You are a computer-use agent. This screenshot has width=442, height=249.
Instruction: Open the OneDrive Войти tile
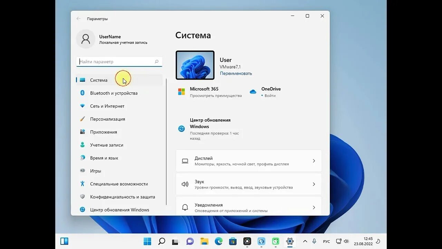pos(265,92)
